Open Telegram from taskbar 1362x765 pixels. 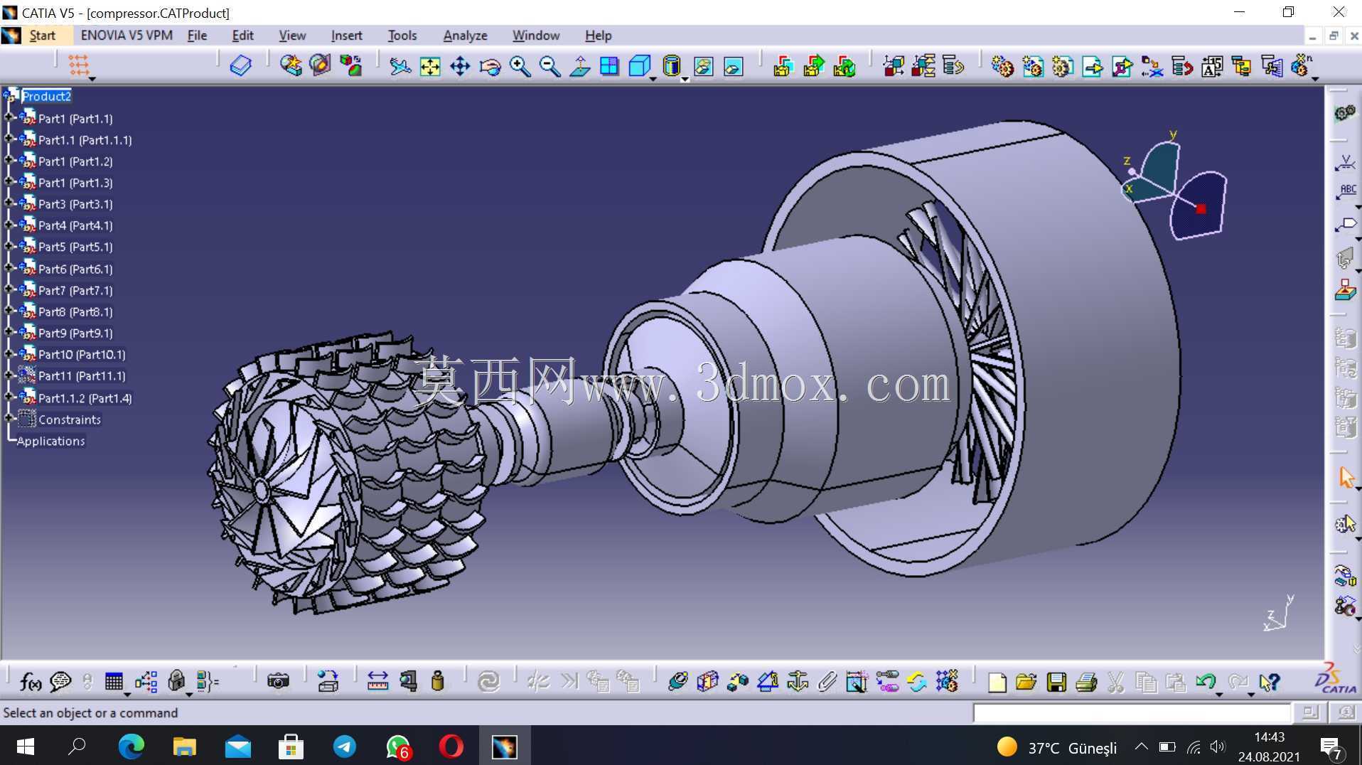(x=345, y=747)
